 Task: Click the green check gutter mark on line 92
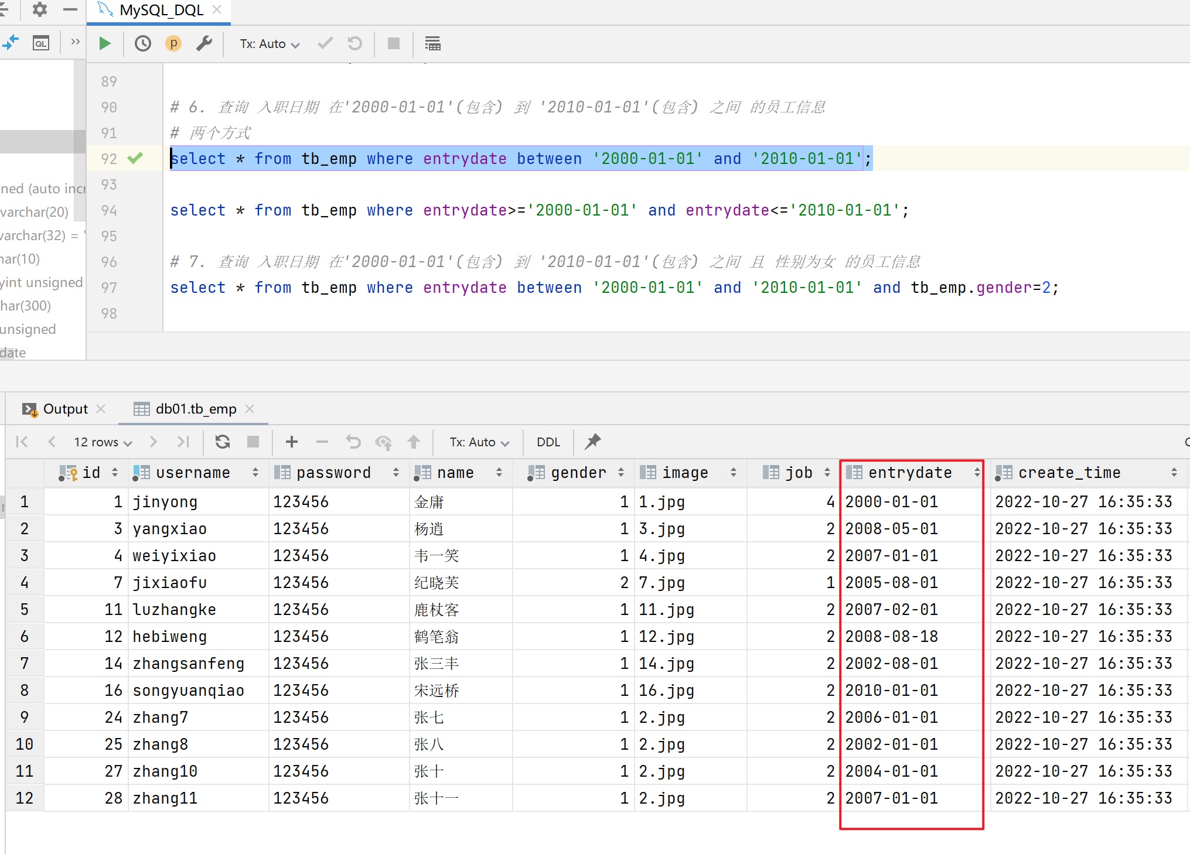pyautogui.click(x=135, y=158)
